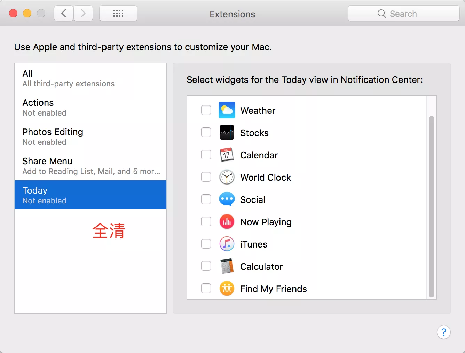Click the World Clock icon

pyautogui.click(x=227, y=177)
